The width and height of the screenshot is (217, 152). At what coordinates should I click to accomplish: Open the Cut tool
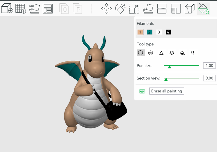tap(162, 9)
